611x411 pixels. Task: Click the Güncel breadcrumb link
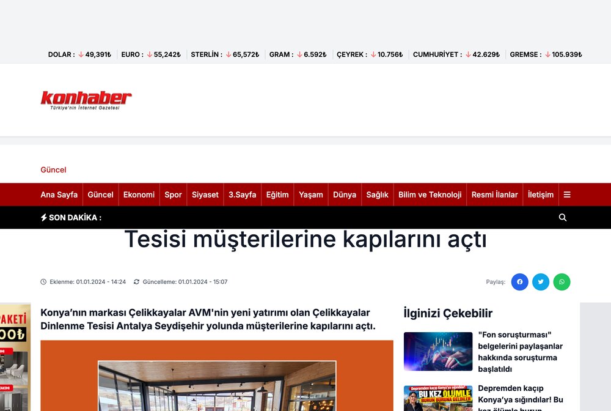click(x=53, y=170)
